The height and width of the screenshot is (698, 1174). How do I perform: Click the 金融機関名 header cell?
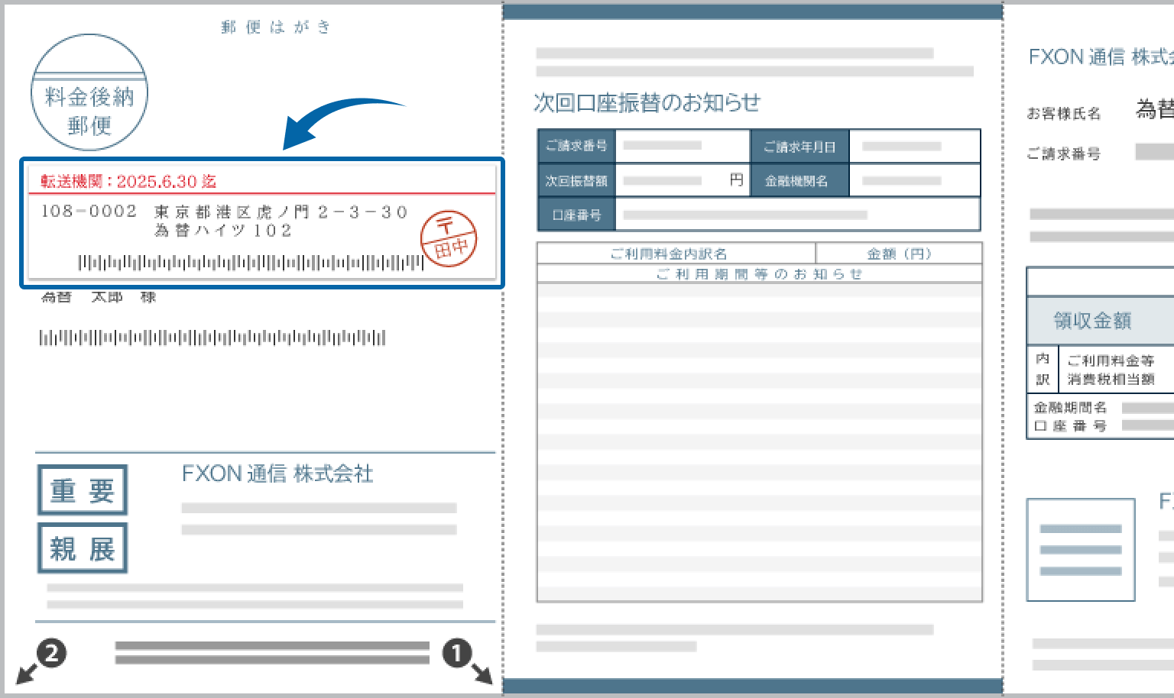[799, 181]
